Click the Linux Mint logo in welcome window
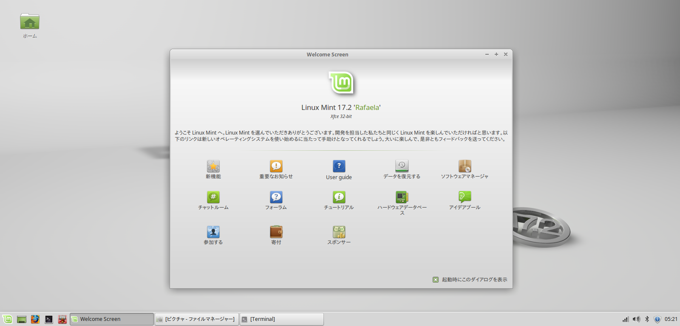Screen dimensions: 680x326 tap(342, 83)
